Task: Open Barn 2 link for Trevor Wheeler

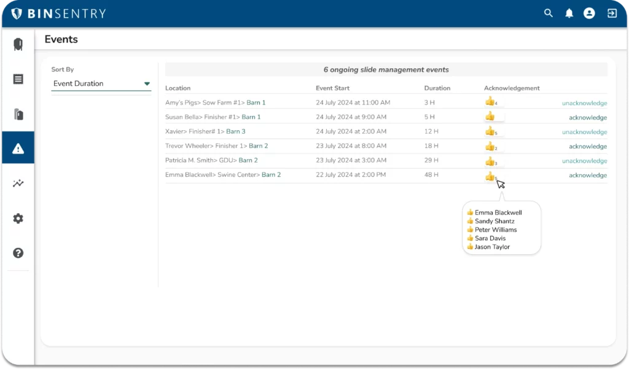Action: [258, 146]
